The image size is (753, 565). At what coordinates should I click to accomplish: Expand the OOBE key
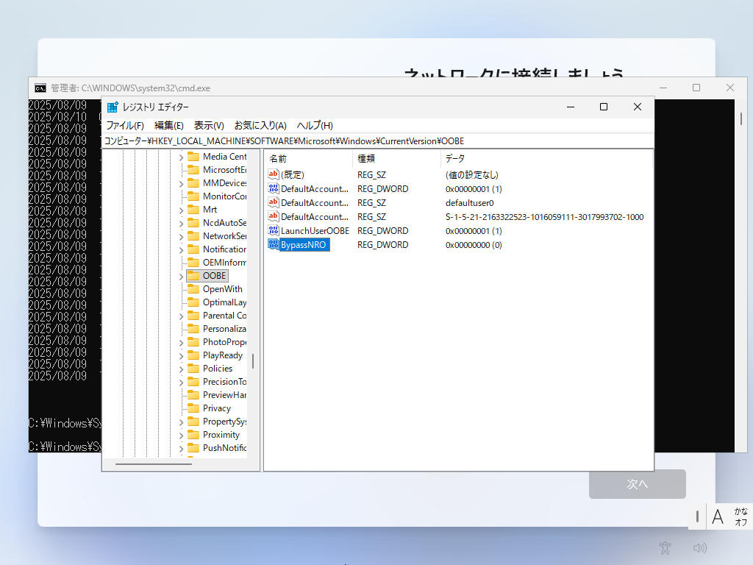(181, 277)
